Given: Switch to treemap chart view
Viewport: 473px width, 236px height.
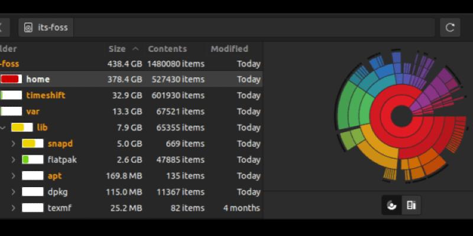Looking at the screenshot, I should (412, 205).
